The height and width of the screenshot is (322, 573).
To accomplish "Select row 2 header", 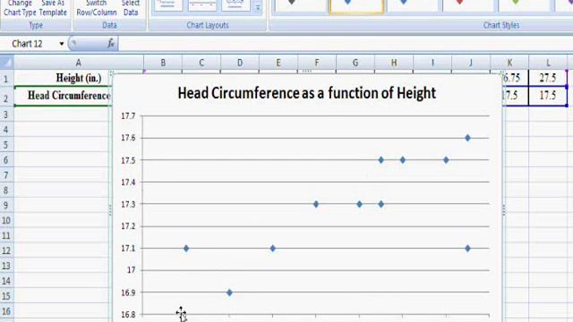I will click(6, 97).
